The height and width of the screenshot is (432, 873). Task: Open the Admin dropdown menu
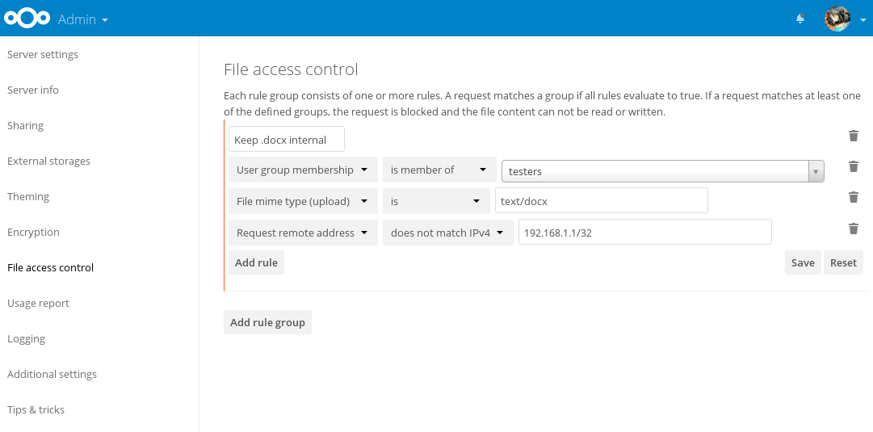point(82,19)
